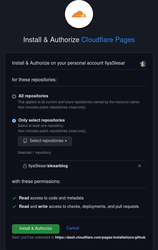Click the checkmark beside Read and write access
158x250 pixels.
coord(14,206)
